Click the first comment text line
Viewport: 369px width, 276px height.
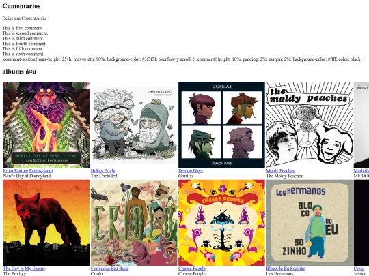pyautogui.click(x=23, y=28)
